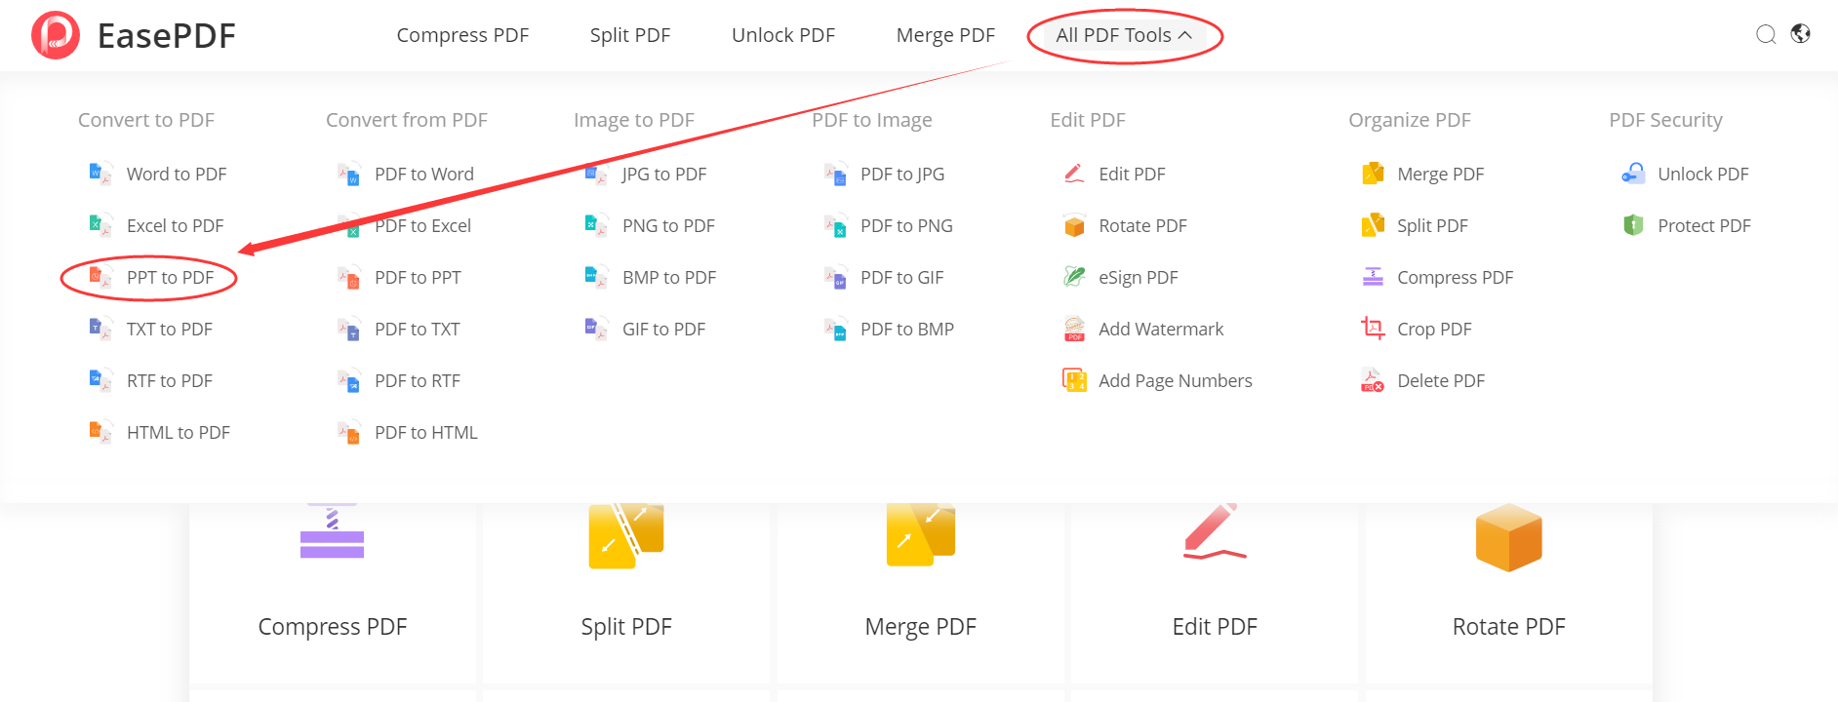Select Split PDF in the top navigation
This screenshot has width=1838, height=702.
[x=630, y=35]
